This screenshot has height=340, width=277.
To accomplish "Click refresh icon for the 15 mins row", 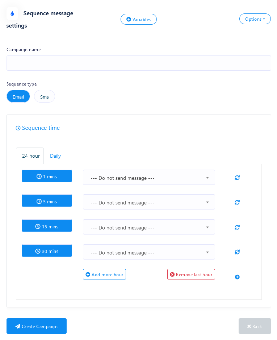I will click(237, 227).
